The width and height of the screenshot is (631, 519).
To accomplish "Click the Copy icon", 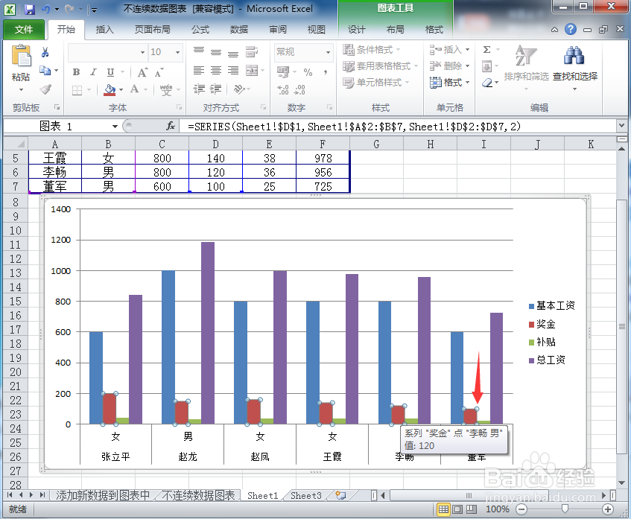I will [45, 71].
